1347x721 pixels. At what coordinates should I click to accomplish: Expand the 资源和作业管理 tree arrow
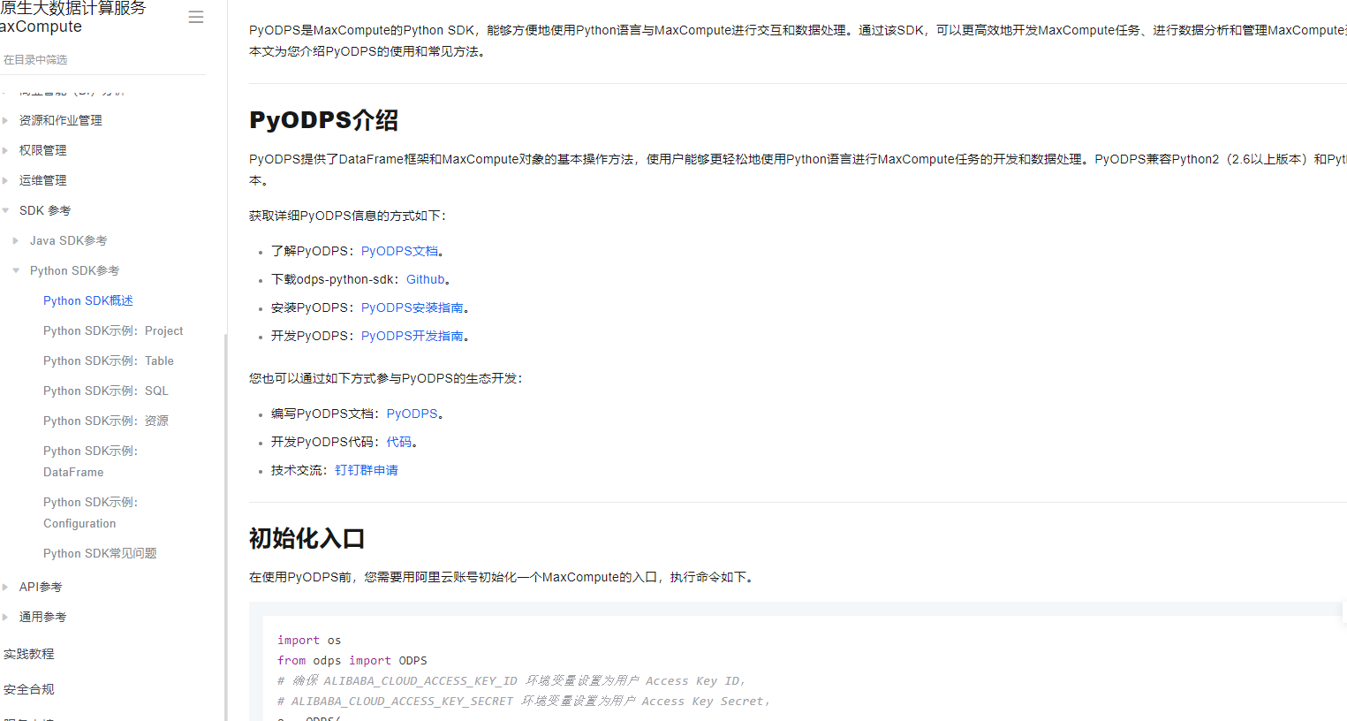pos(5,120)
